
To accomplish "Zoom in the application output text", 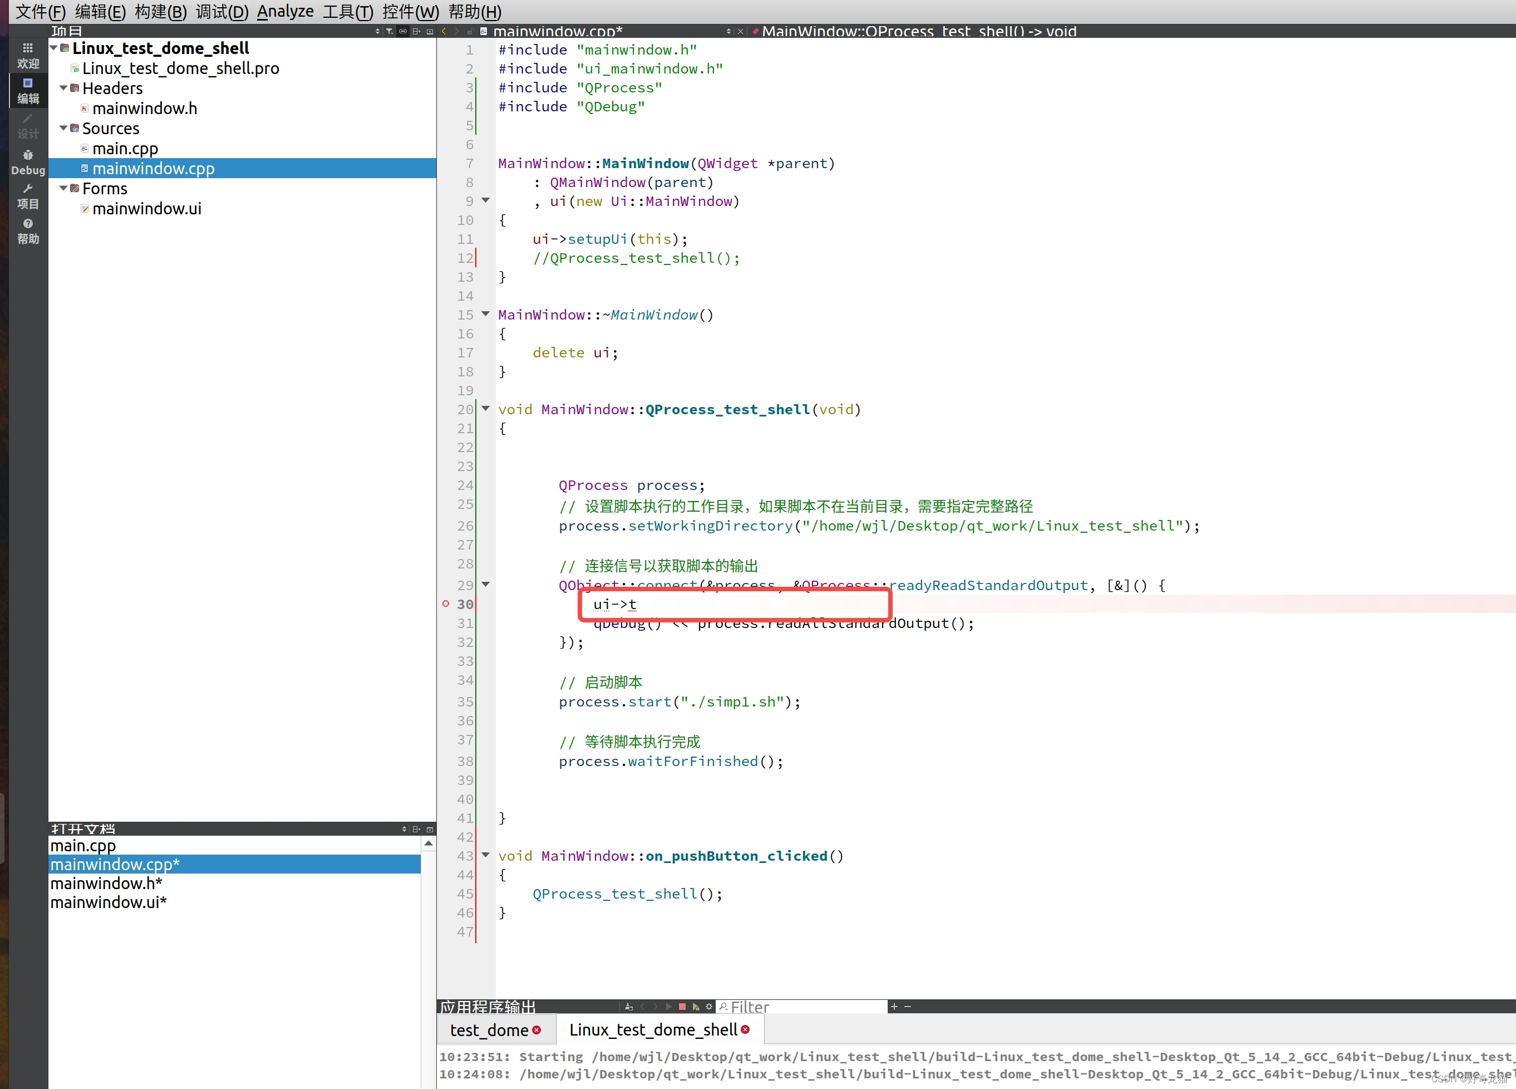I will [x=894, y=1007].
